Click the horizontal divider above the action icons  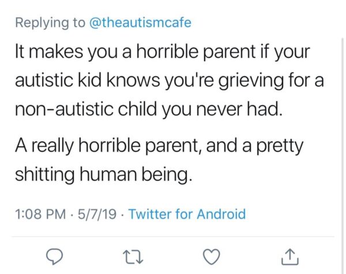[x=173, y=236]
